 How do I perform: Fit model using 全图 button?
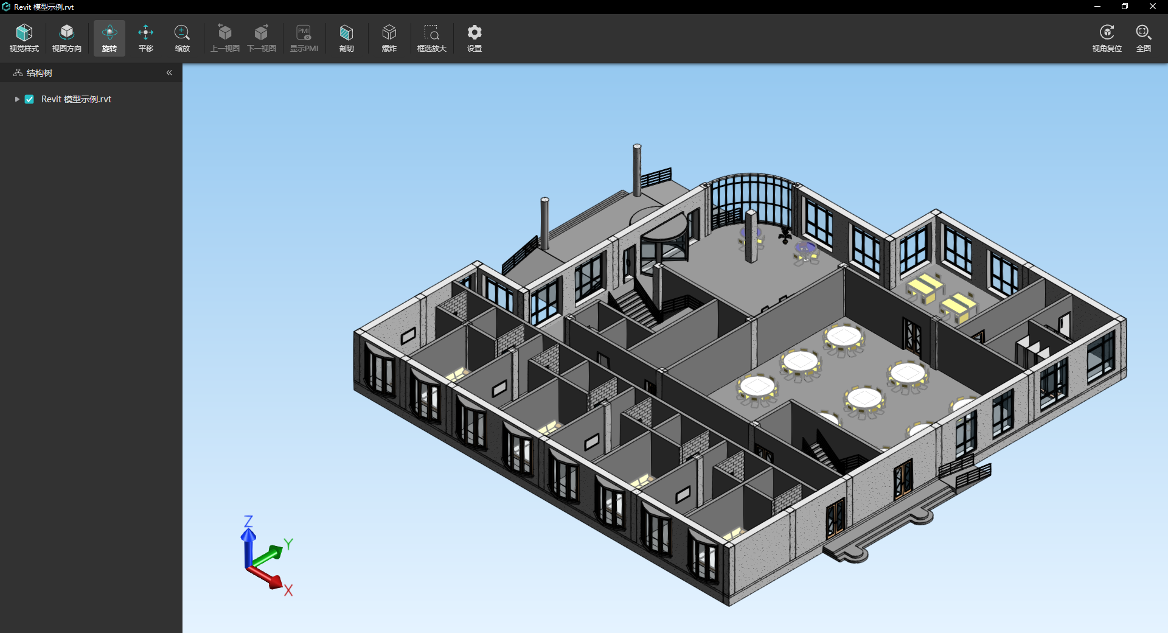click(x=1143, y=38)
